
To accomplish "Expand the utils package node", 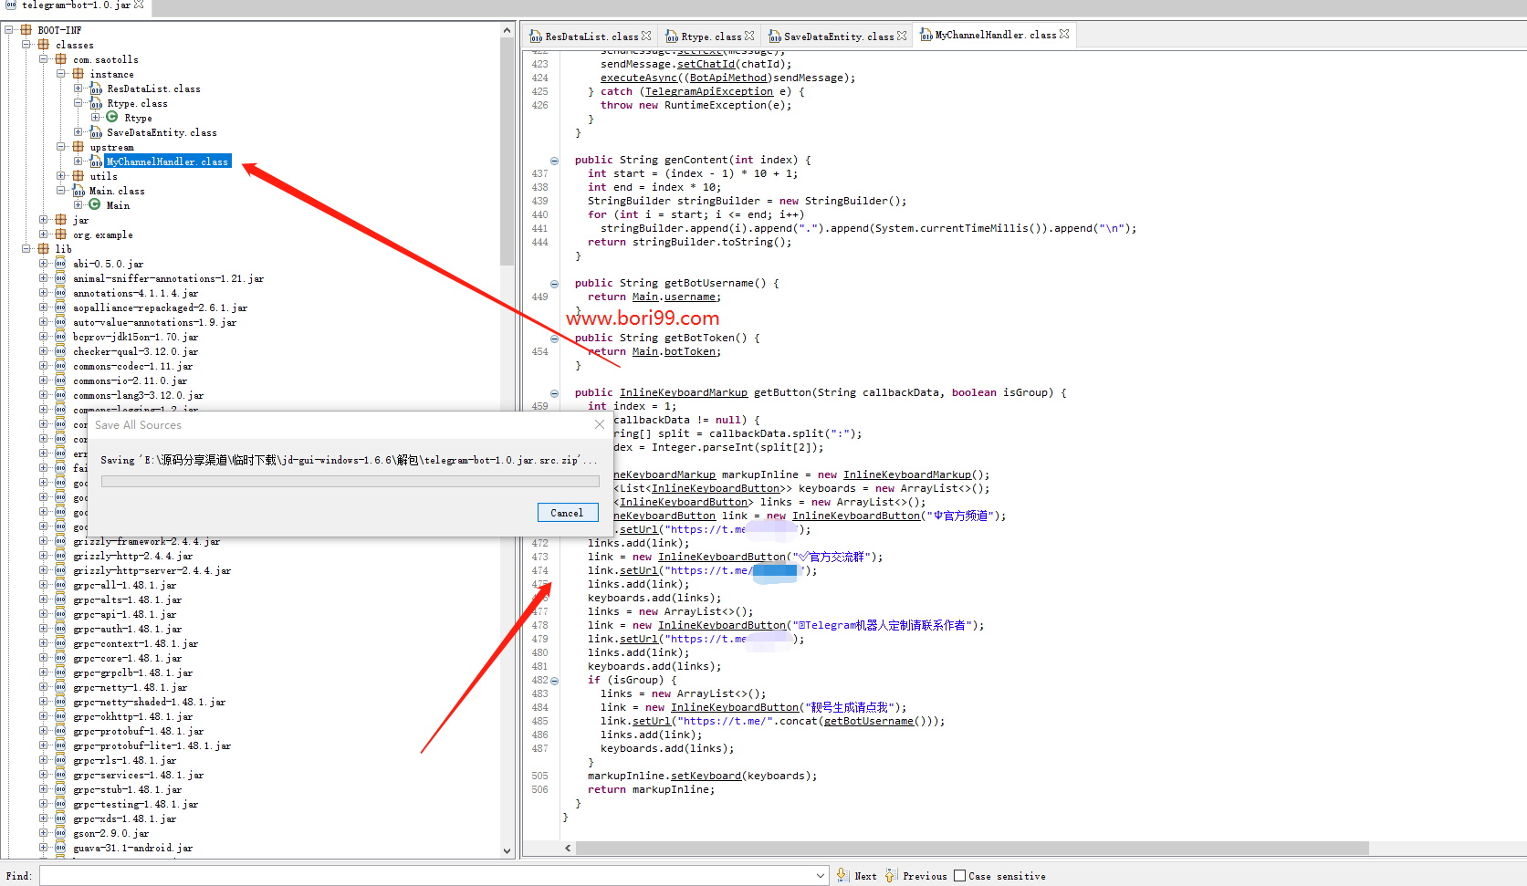I will click(x=61, y=176).
